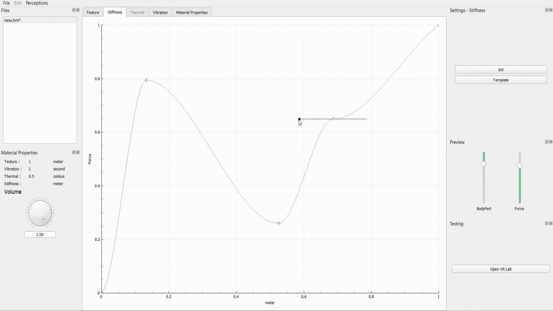Select the control point in the middle of the red tangent line
The image size is (553, 311).
coord(333,119)
